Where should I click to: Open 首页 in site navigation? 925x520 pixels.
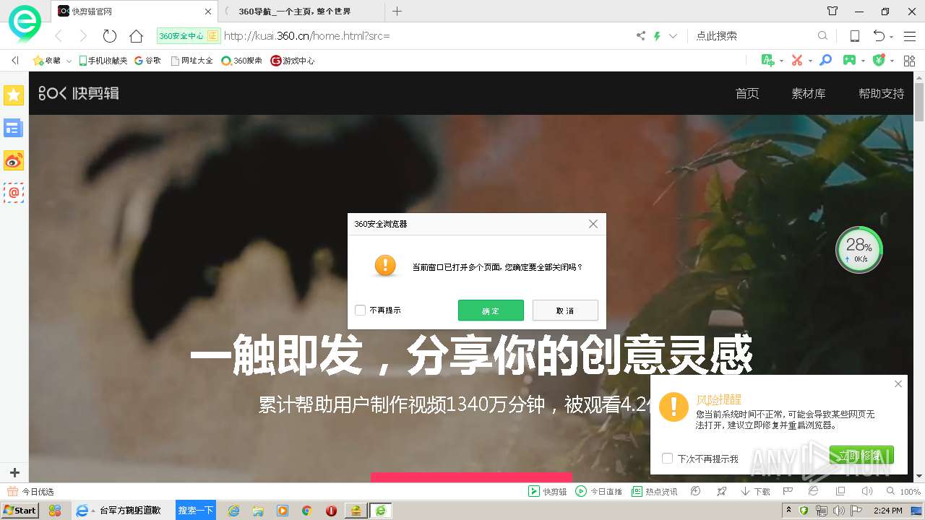[x=747, y=93]
